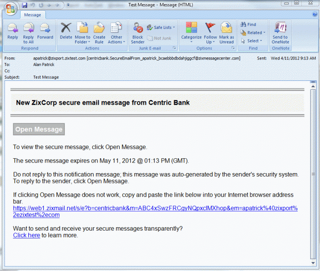Click 'Want to send and receive' question text
The height and width of the screenshot is (271, 320).
pyautogui.click(x=98, y=229)
